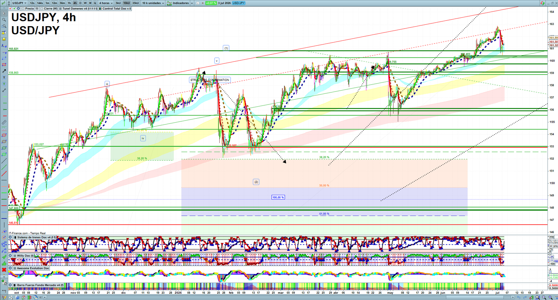Viewport: 558px width, 300px height.
Task: Click the (2) wave label annotation
Action: pyautogui.click(x=256, y=182)
